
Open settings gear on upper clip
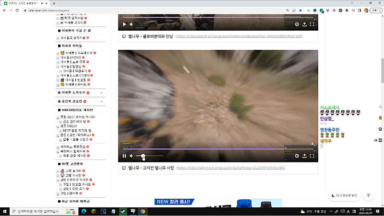(x=297, y=24)
